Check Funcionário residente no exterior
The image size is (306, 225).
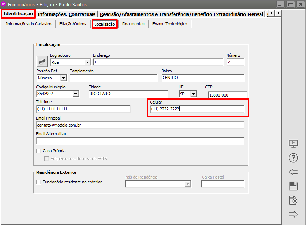pyautogui.click(x=39, y=182)
